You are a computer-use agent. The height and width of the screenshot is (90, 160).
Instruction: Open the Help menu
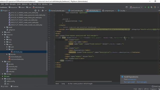click(x=50, y=4)
